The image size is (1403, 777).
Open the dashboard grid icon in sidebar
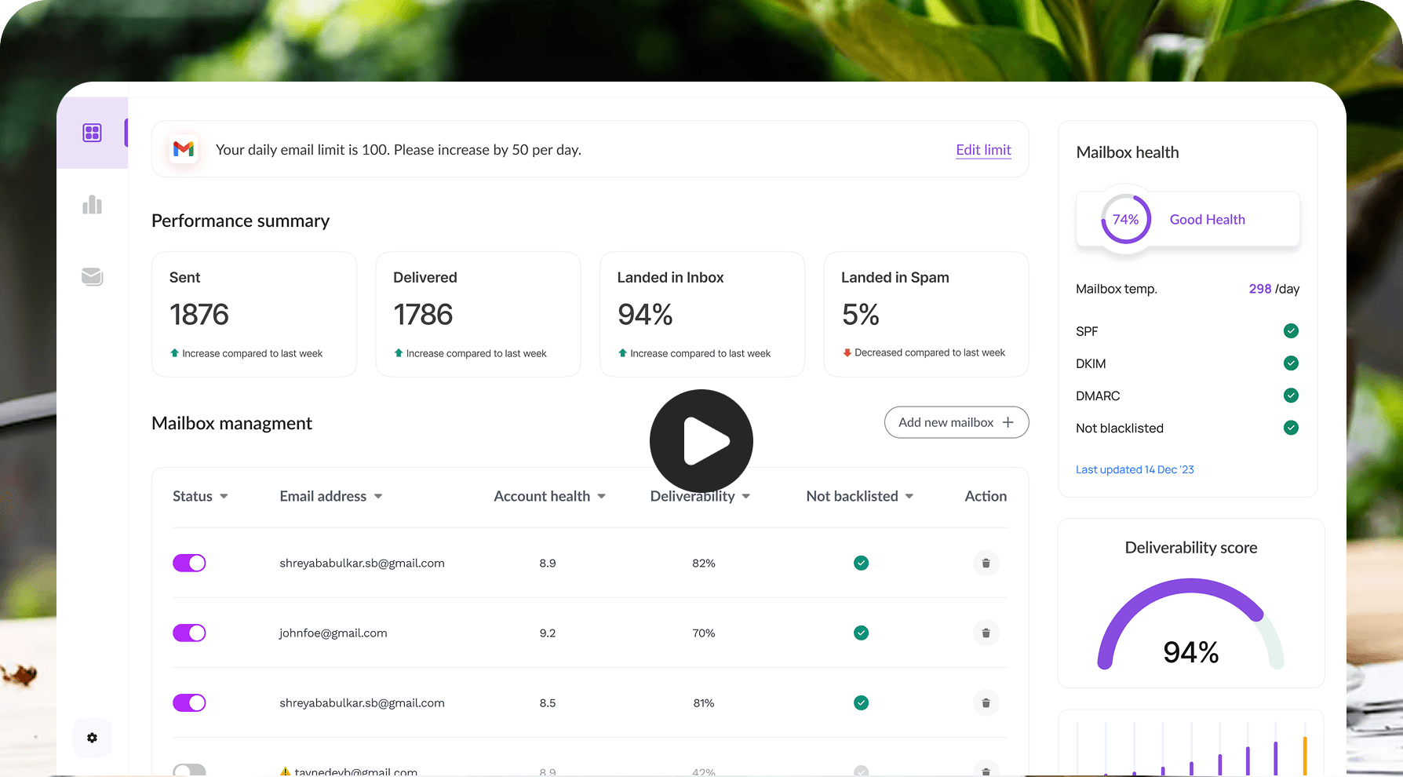[93, 133]
